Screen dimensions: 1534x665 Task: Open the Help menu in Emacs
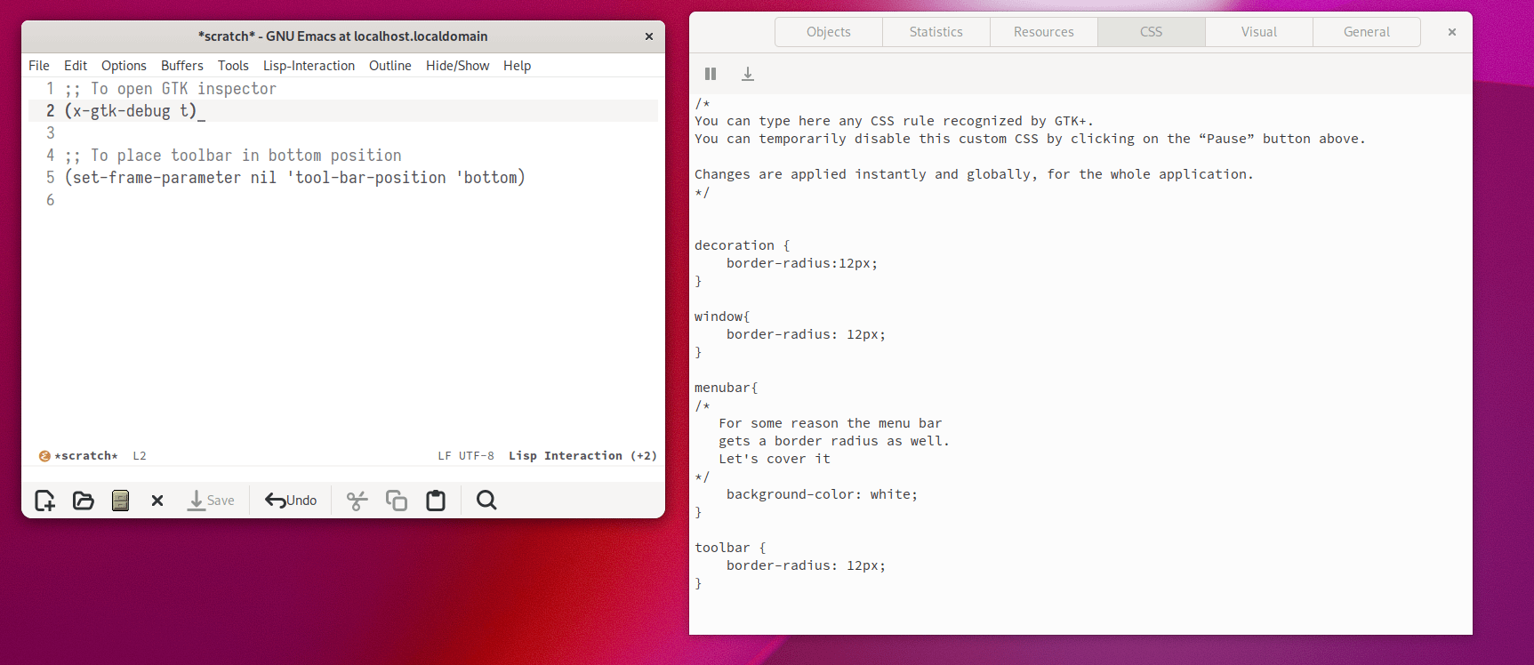[517, 66]
